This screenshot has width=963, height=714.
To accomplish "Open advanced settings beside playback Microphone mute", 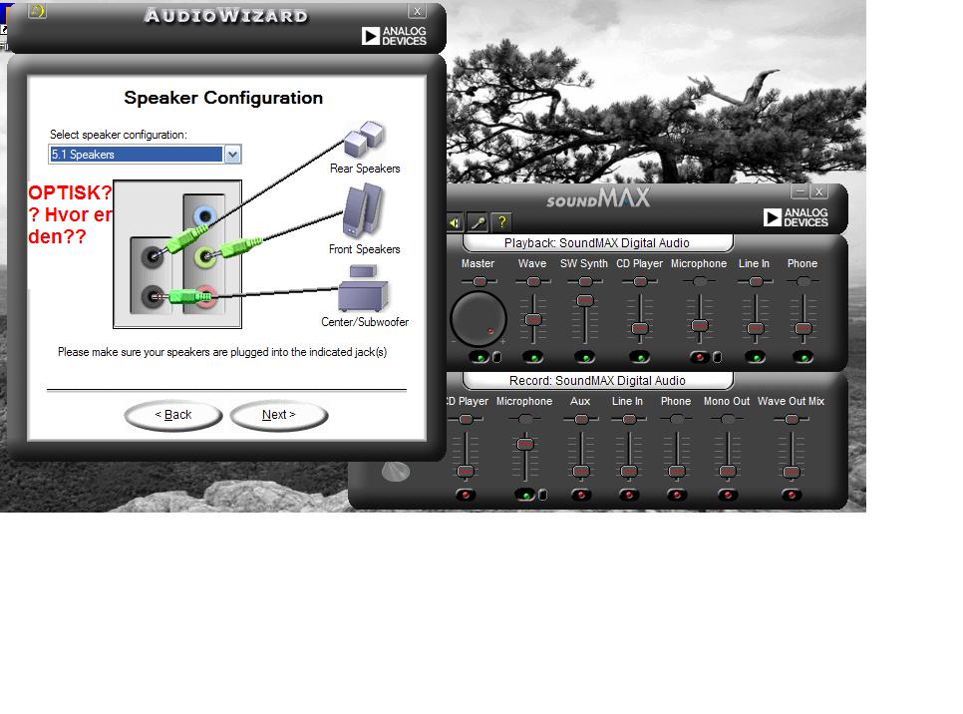I will [x=718, y=357].
